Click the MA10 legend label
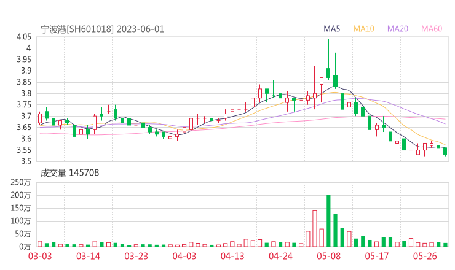This screenshot has width=455, height=270. pyautogui.click(x=363, y=29)
